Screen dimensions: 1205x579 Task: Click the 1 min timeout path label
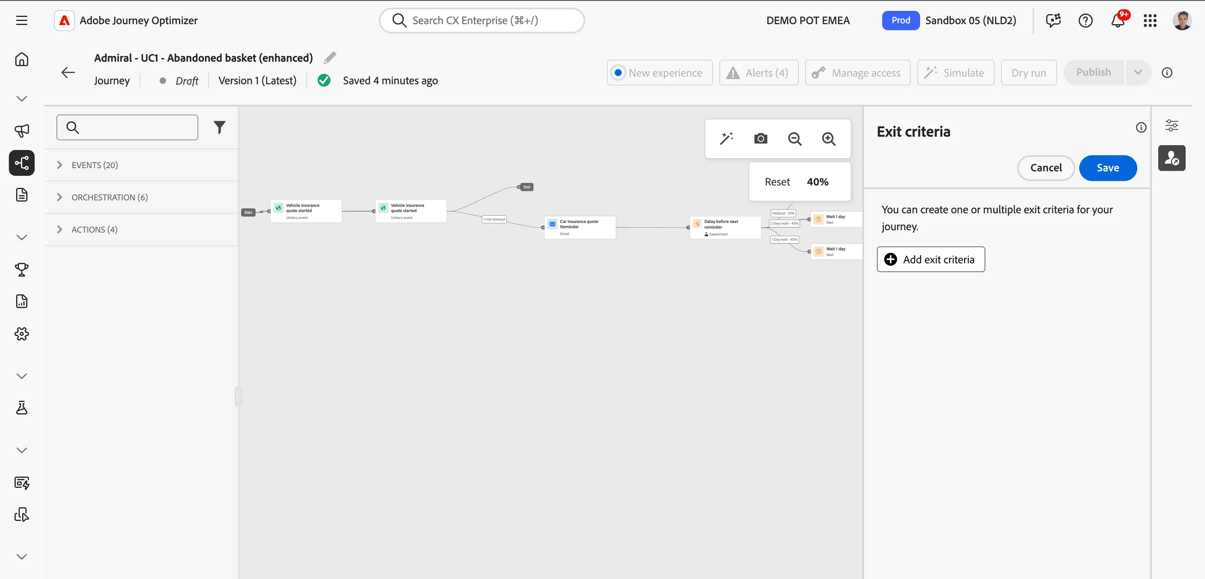[x=494, y=219]
